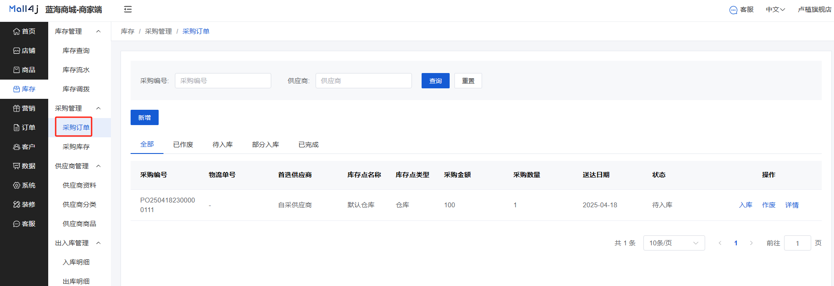Viewport: 834px width, 286px height.
Task: Switch to the 待入库 tab
Action: (x=223, y=145)
